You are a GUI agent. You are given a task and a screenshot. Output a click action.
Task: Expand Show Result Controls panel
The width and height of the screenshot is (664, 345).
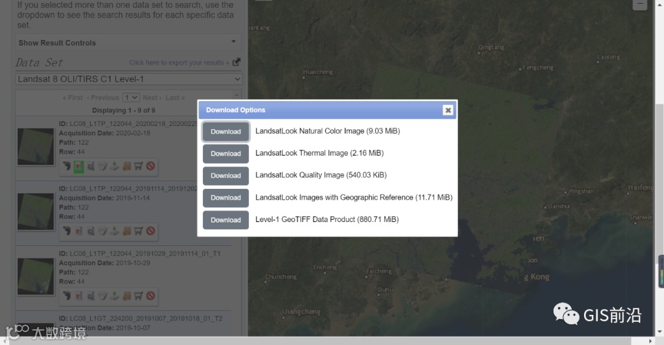128,43
